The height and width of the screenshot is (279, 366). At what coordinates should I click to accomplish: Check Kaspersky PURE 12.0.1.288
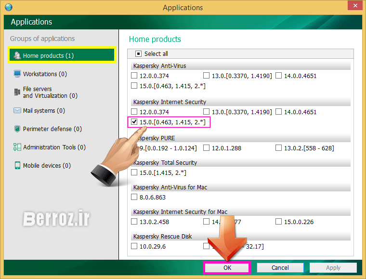[x=206, y=148]
